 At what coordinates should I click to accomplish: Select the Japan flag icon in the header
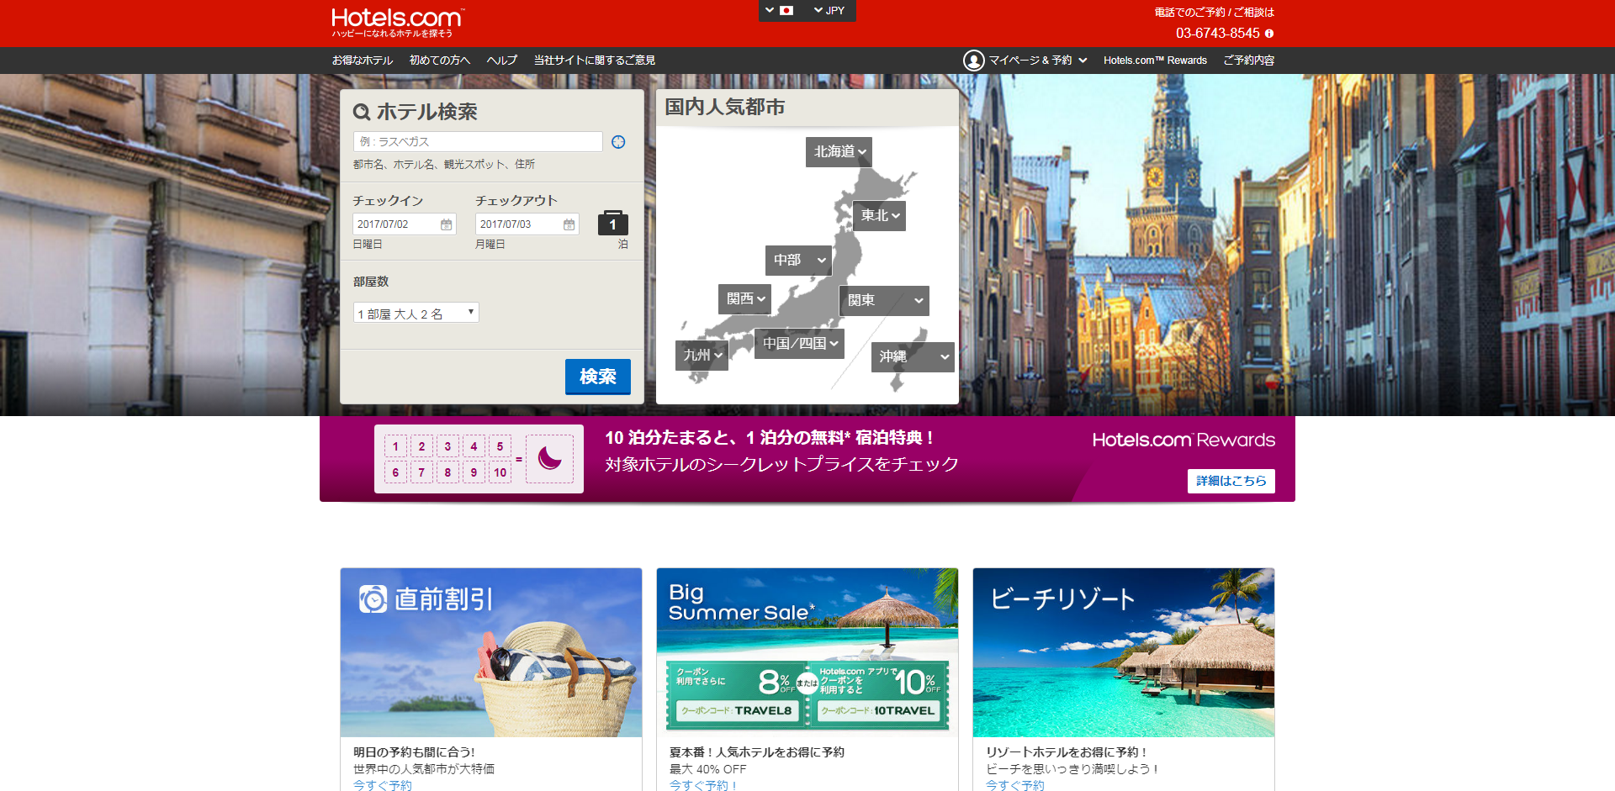(x=785, y=11)
